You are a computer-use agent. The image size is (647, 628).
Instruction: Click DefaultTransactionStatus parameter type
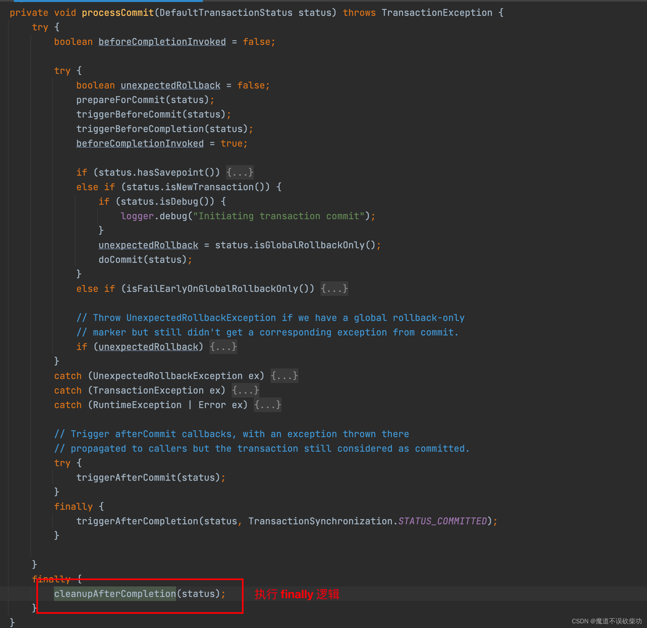[226, 13]
